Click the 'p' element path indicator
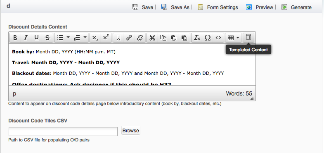Screen dimensions: 324x153 [x=14, y=93]
